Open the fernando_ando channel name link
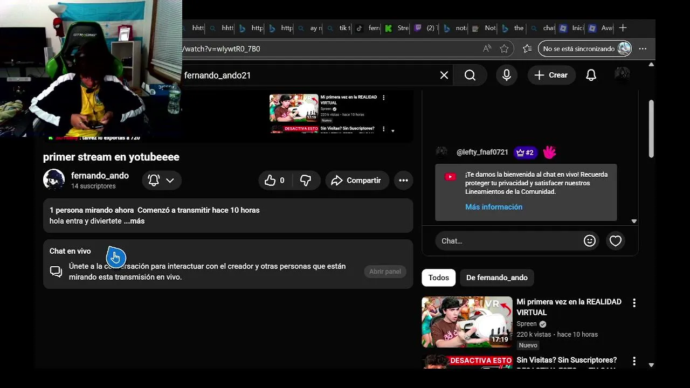The height and width of the screenshot is (388, 690). pyautogui.click(x=100, y=176)
